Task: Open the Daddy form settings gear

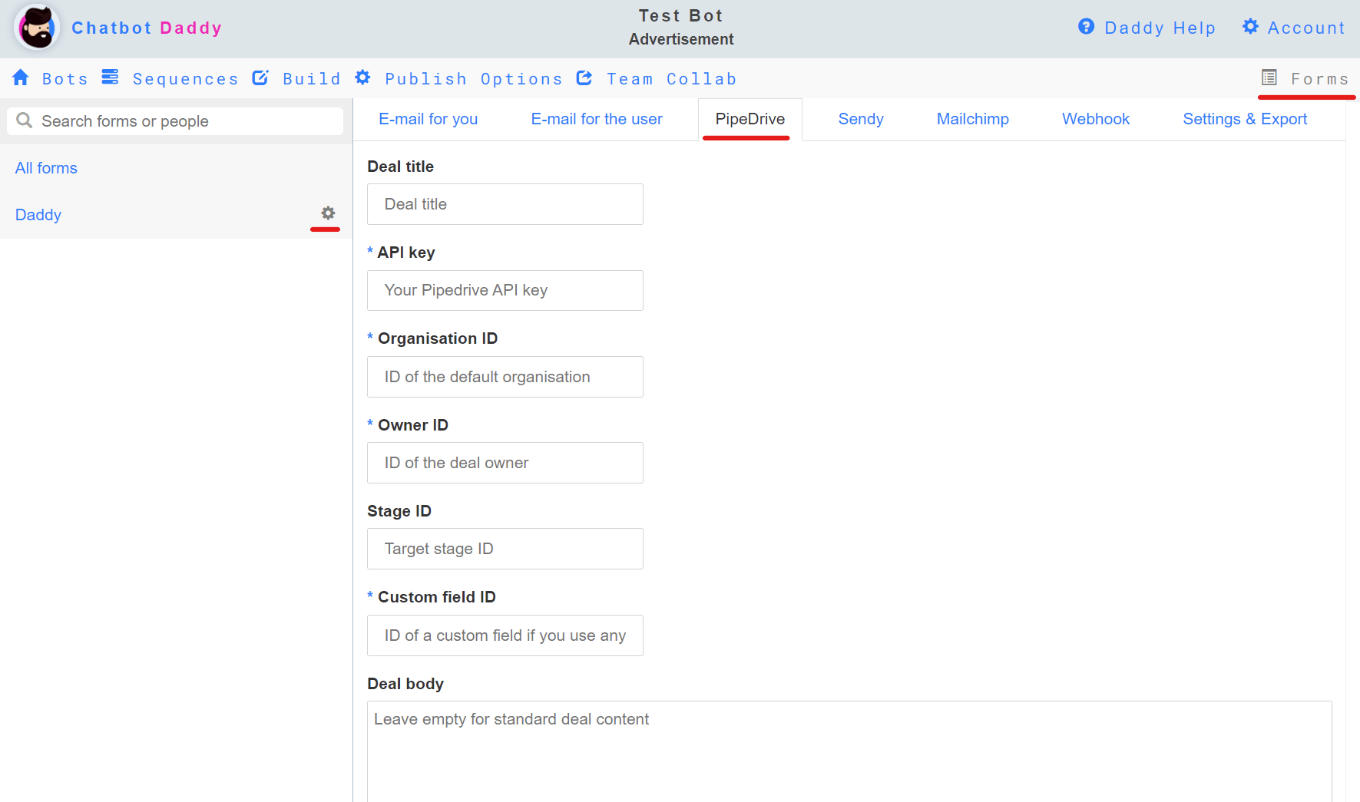Action: tap(328, 213)
